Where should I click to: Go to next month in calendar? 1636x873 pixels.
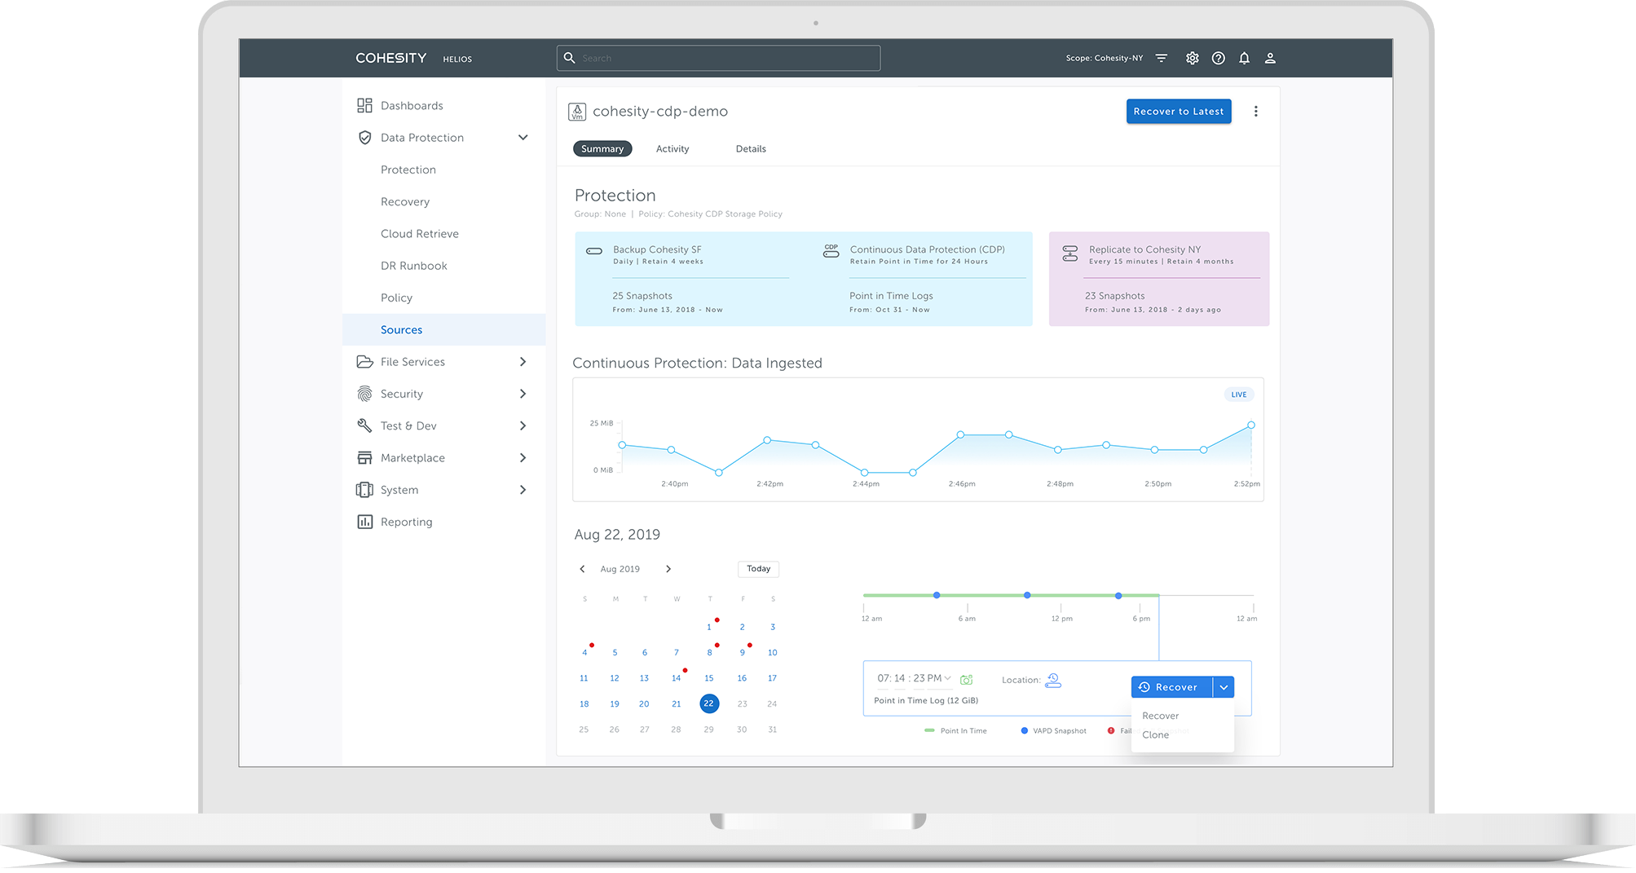tap(668, 569)
